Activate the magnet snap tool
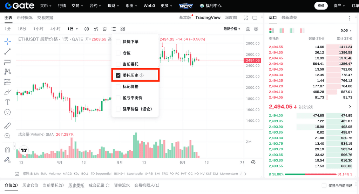The width and height of the screenshot is (359, 194). 7,150
